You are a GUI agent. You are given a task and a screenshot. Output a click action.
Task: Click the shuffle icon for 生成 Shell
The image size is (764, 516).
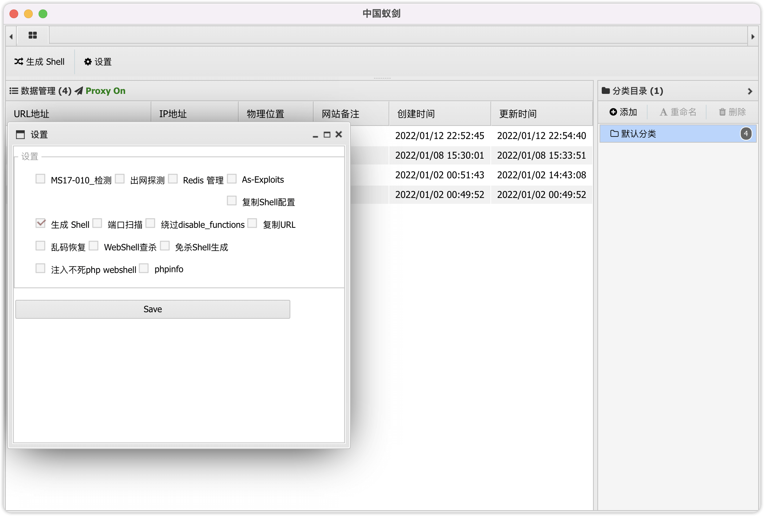19,61
